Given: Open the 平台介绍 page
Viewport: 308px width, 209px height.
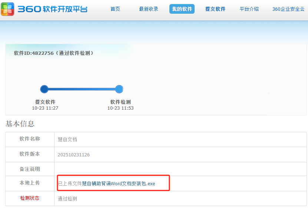Looking at the screenshot, I should coord(249,9).
